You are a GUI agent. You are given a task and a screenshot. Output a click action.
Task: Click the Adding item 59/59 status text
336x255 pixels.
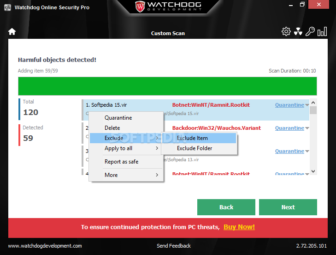tap(38, 71)
